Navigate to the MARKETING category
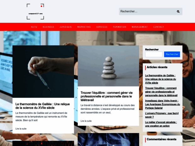This screenshot has height=146, width=195. click(x=84, y=27)
